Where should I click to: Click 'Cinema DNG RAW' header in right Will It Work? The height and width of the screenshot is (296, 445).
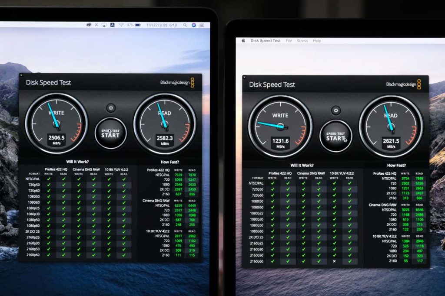point(311,173)
